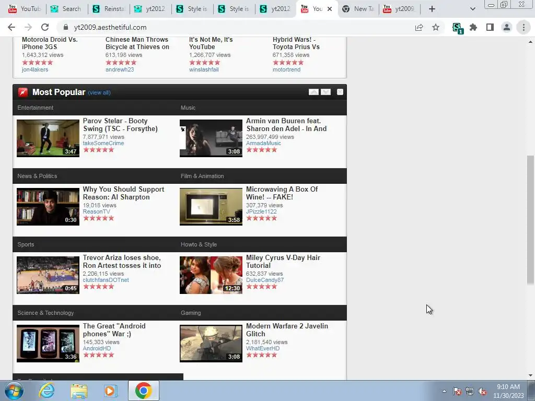
Task: Reload the page with the refresh icon
Action: point(45,27)
